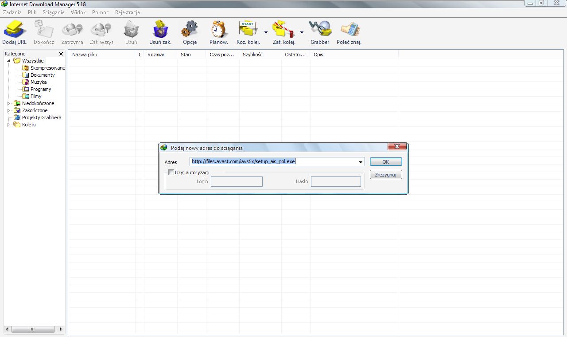Sort by Szybkość column header
This screenshot has height=337, width=567.
pos(260,55)
